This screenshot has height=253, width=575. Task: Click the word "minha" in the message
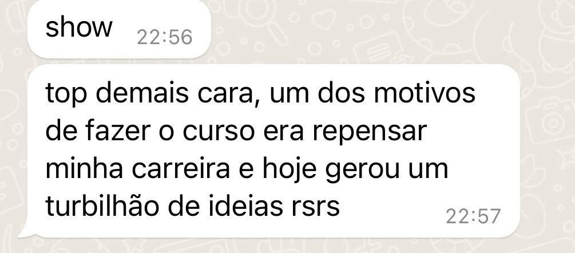[x=84, y=168]
